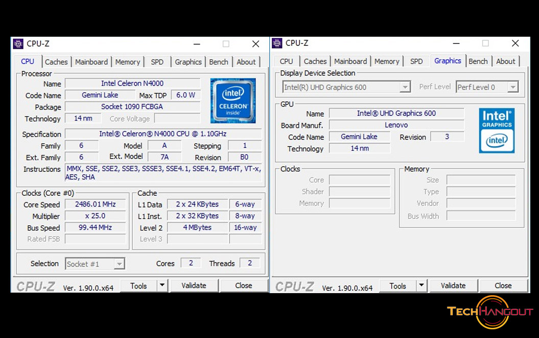Image resolution: width=539 pixels, height=338 pixels.
Task: Click the Core Speed value 2486.01 MHz
Action: pos(95,204)
